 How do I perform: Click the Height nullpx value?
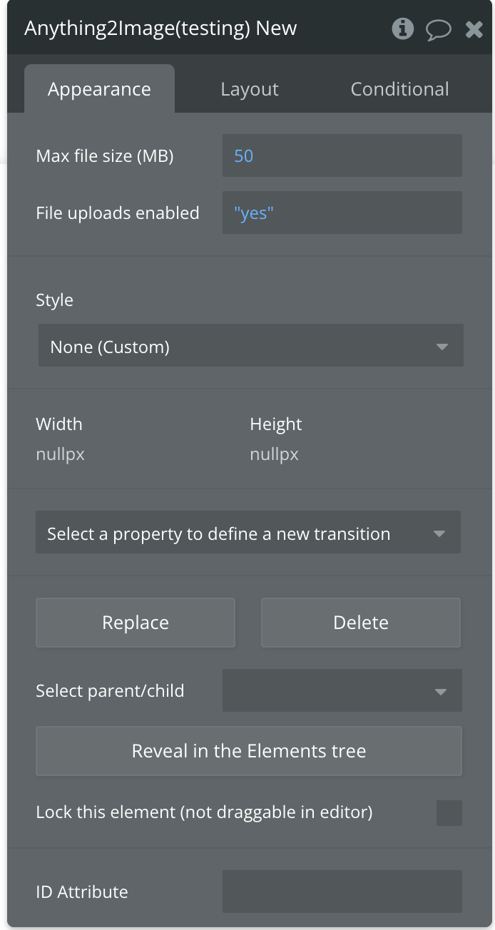coord(275,454)
